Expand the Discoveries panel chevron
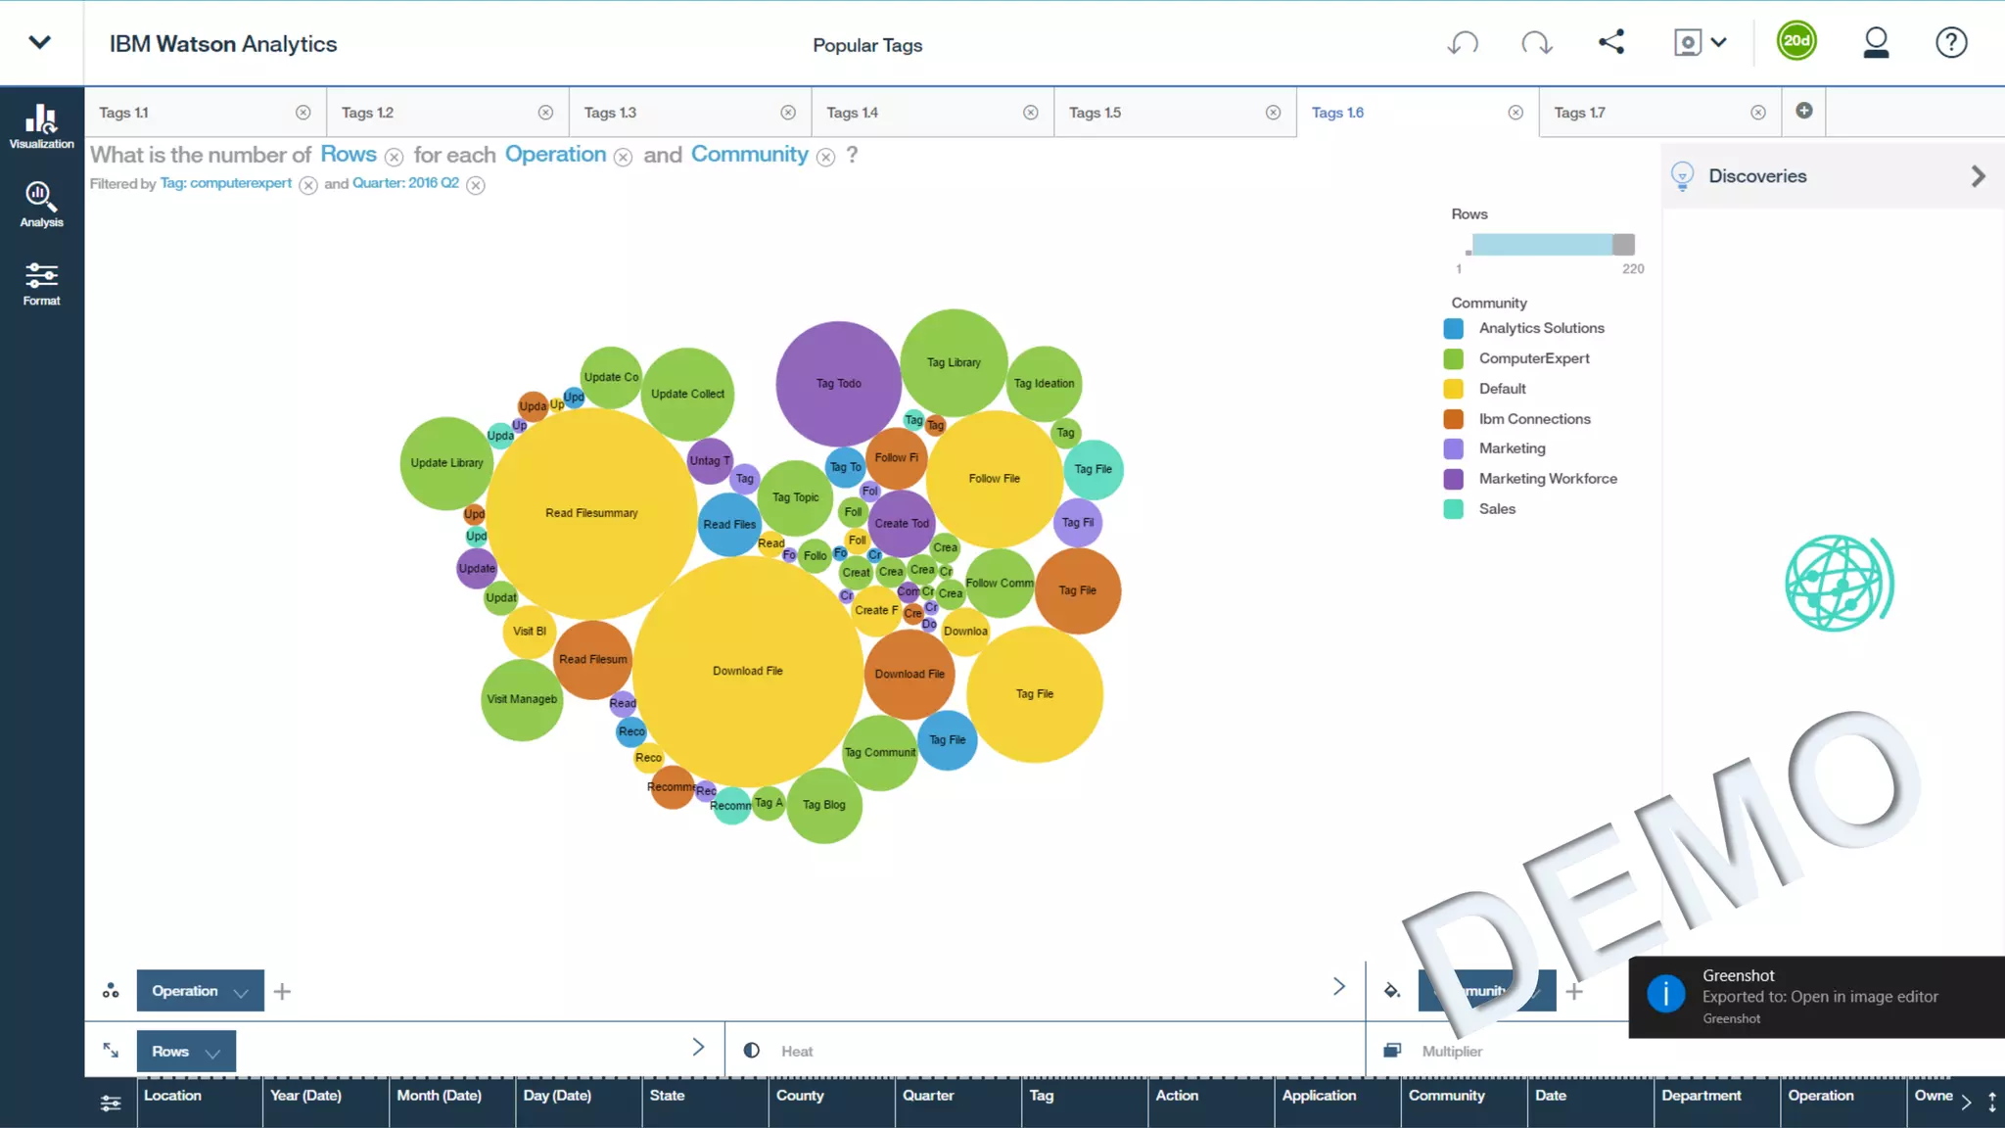 coord(1978,176)
